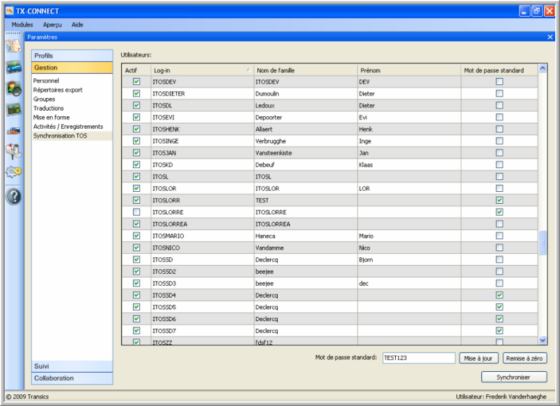Expand the Suivi panel section
This screenshot has width=560, height=406.
point(72,366)
